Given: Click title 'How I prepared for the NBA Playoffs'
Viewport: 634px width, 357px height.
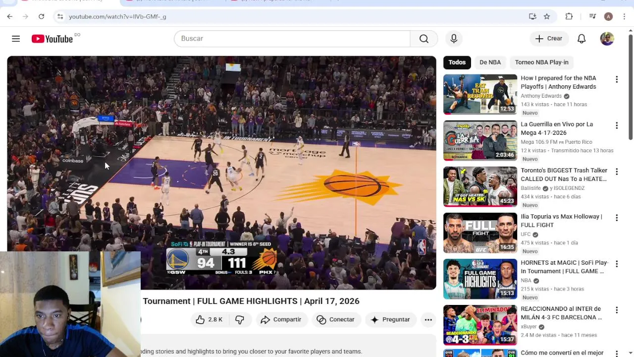Looking at the screenshot, I should tap(558, 82).
